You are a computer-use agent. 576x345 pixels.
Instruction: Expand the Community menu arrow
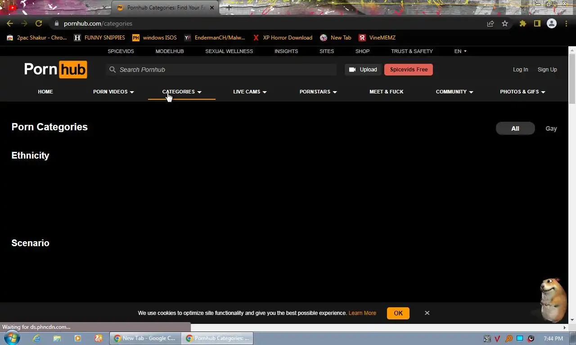pyautogui.click(x=471, y=92)
